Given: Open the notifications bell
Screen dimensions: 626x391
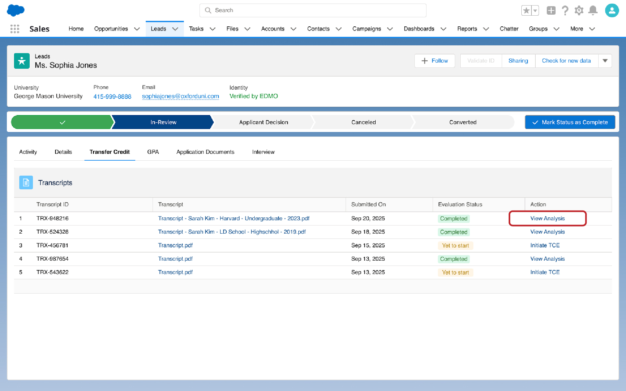Looking at the screenshot, I should [593, 10].
